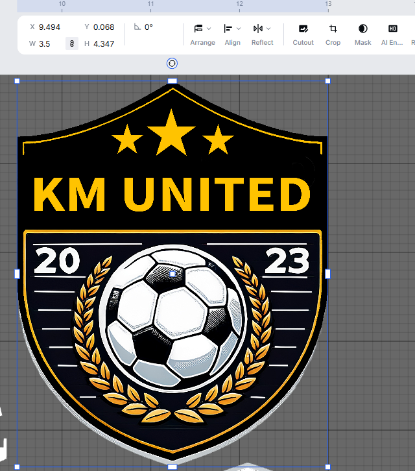Select the Mask tool
This screenshot has height=471, width=415.
362,35
